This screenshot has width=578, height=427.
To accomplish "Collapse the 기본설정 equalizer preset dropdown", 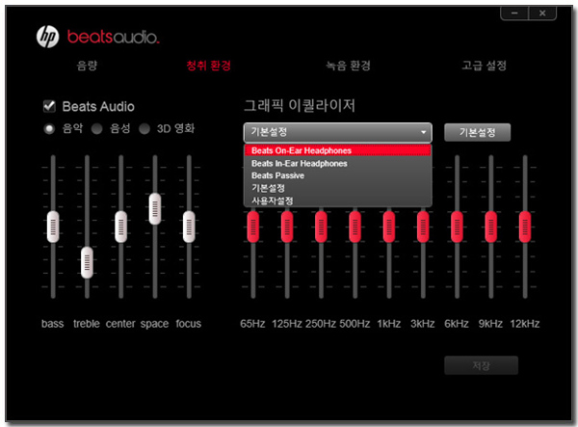I will (338, 132).
